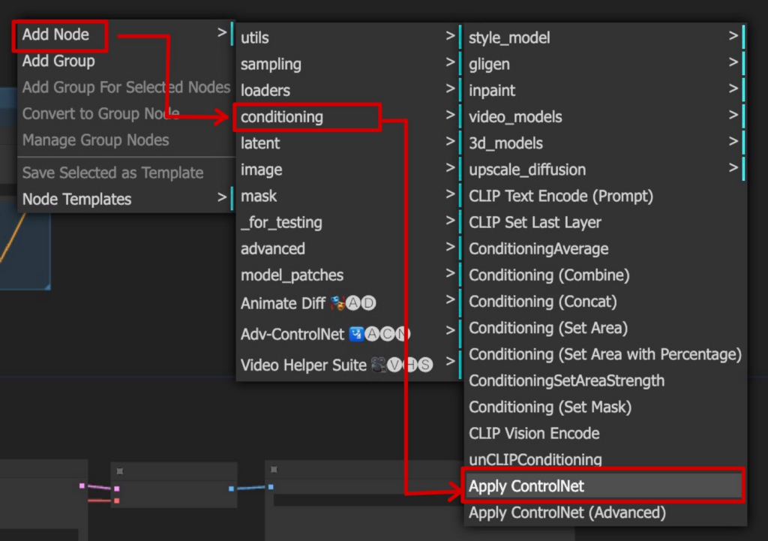Open the Add Node submenu
The image size is (768, 541).
(56, 35)
